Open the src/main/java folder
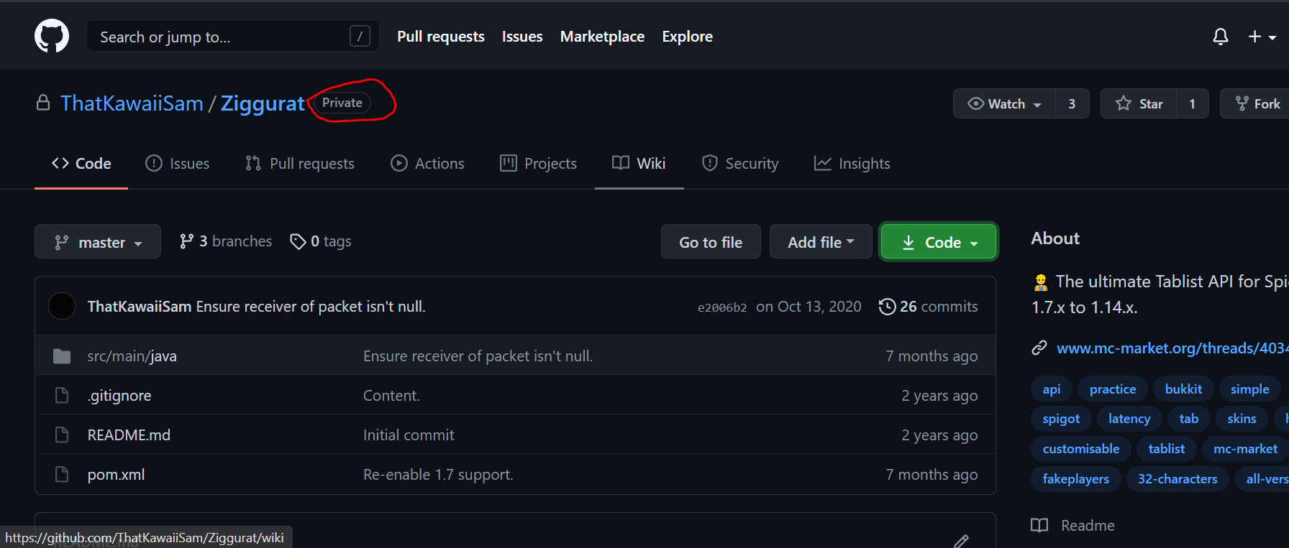The height and width of the screenshot is (548, 1289). click(x=132, y=356)
